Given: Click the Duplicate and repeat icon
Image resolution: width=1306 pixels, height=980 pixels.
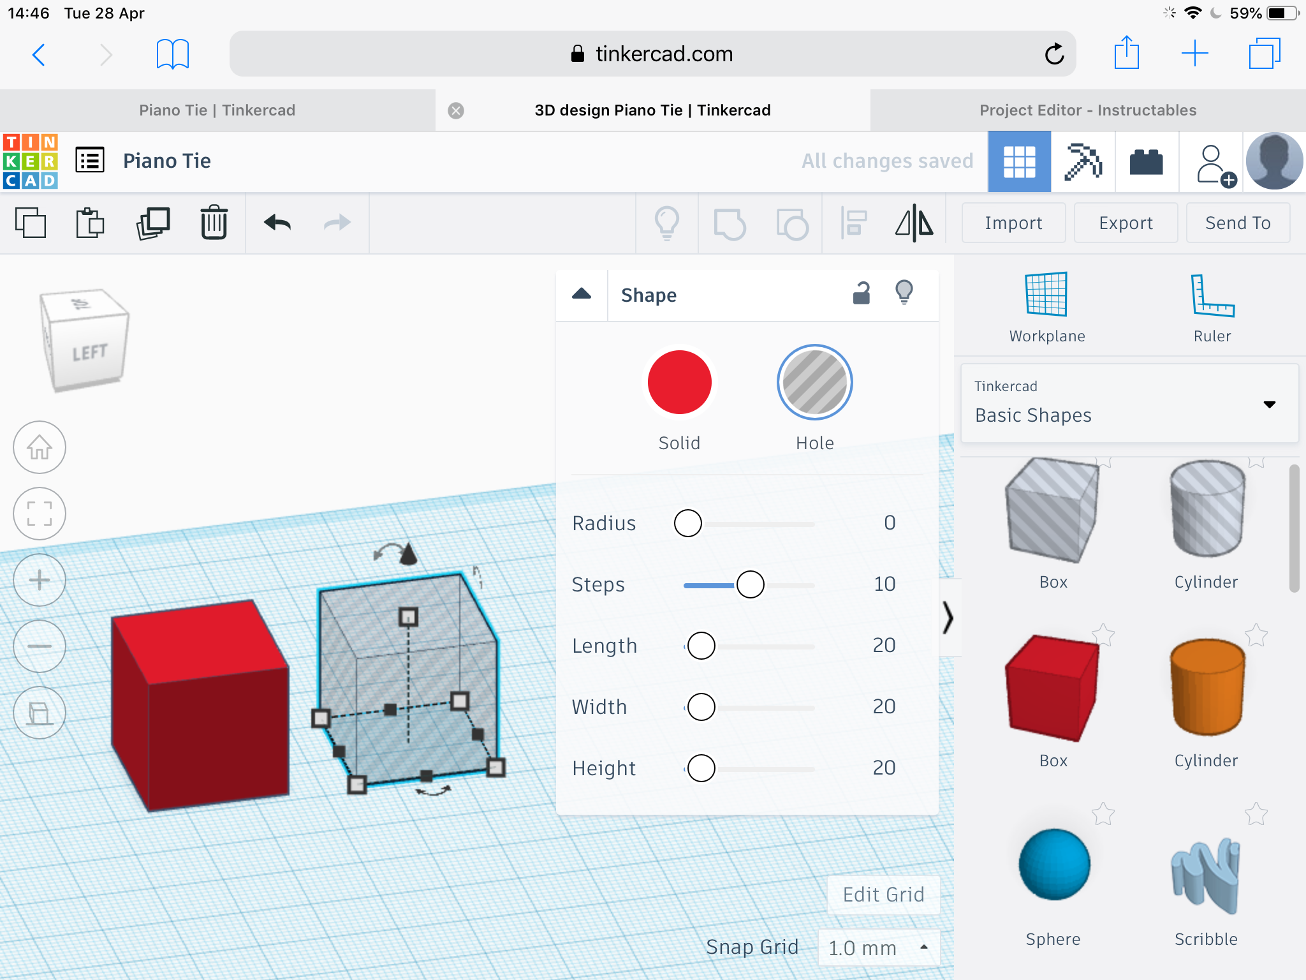Looking at the screenshot, I should coord(153,223).
